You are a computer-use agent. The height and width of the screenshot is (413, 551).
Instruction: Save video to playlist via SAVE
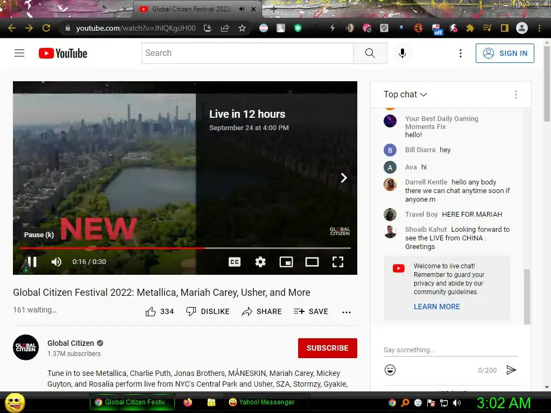310,311
